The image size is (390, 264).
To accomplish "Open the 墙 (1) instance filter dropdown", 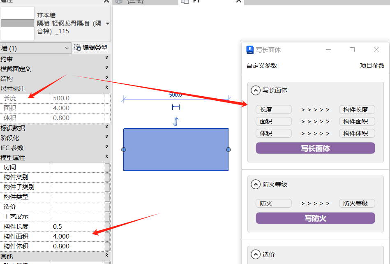I will [x=67, y=48].
